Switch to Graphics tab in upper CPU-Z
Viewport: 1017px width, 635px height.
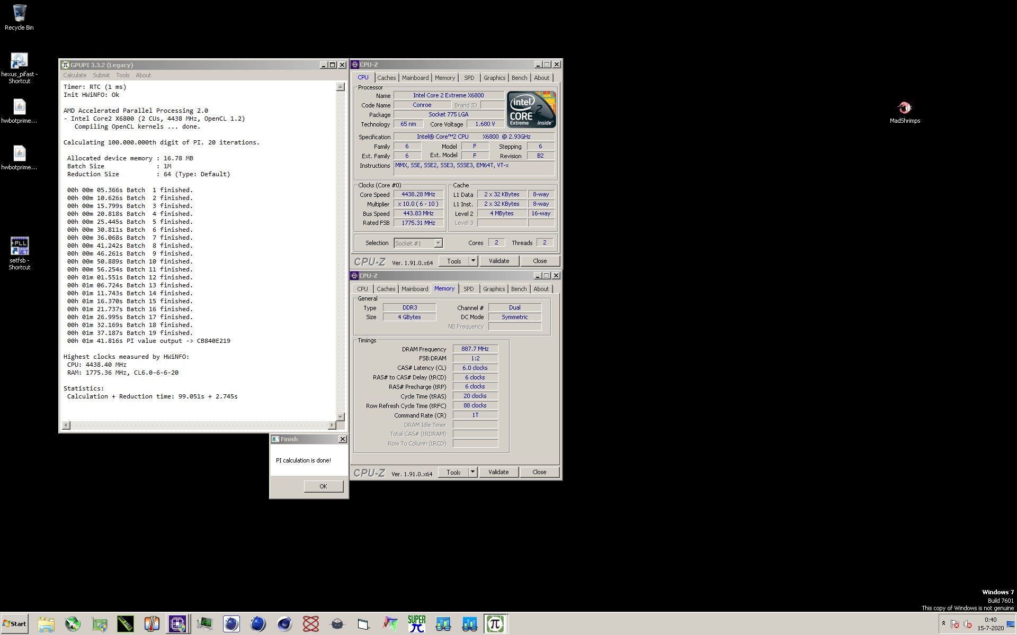click(x=494, y=78)
